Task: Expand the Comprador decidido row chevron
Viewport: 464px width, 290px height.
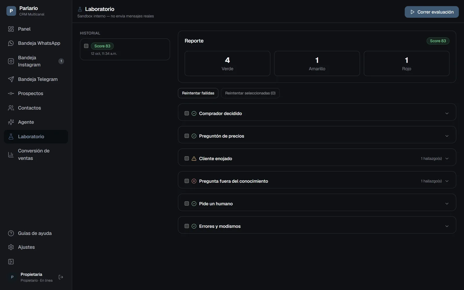Action: [x=447, y=113]
